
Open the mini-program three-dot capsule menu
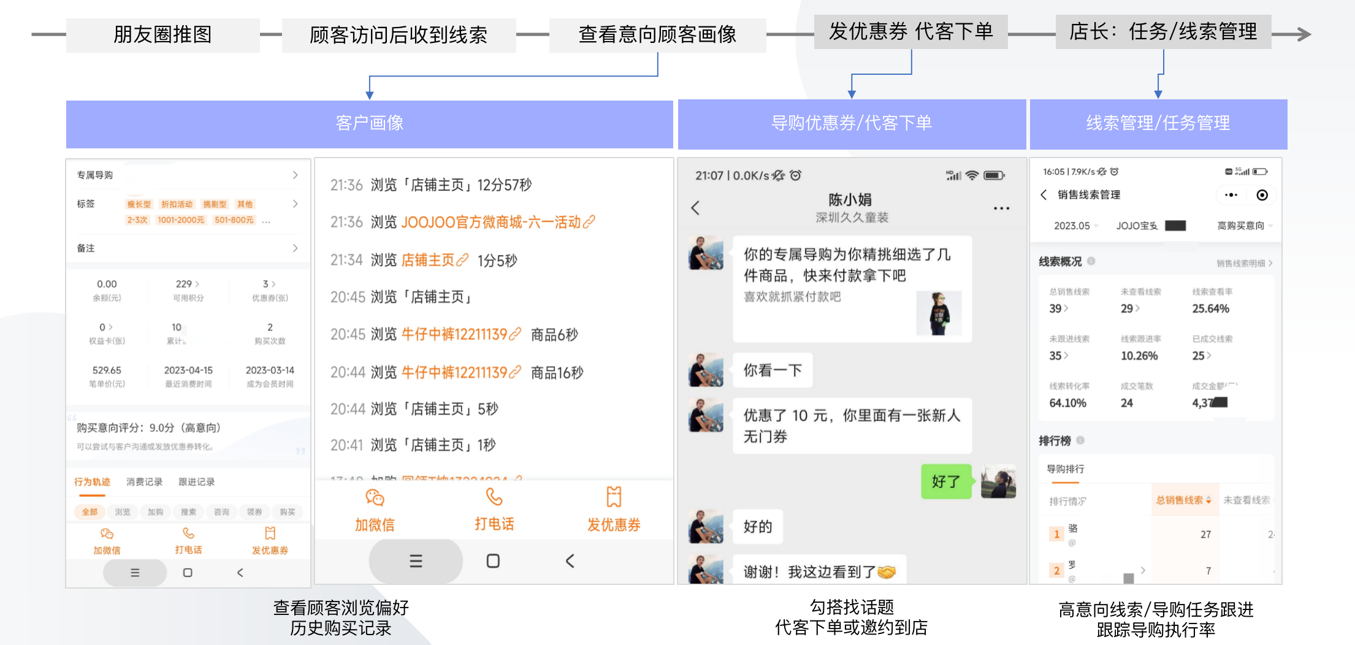tap(1231, 195)
